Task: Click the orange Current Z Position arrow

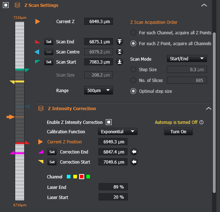Action: coord(40,142)
